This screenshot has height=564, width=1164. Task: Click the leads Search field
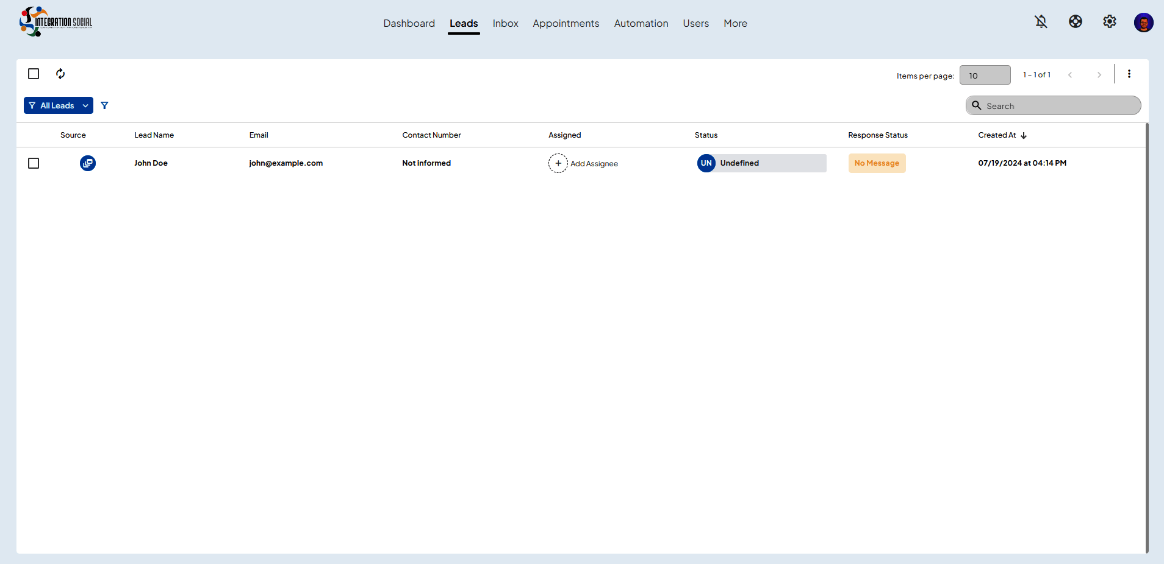[1053, 106]
